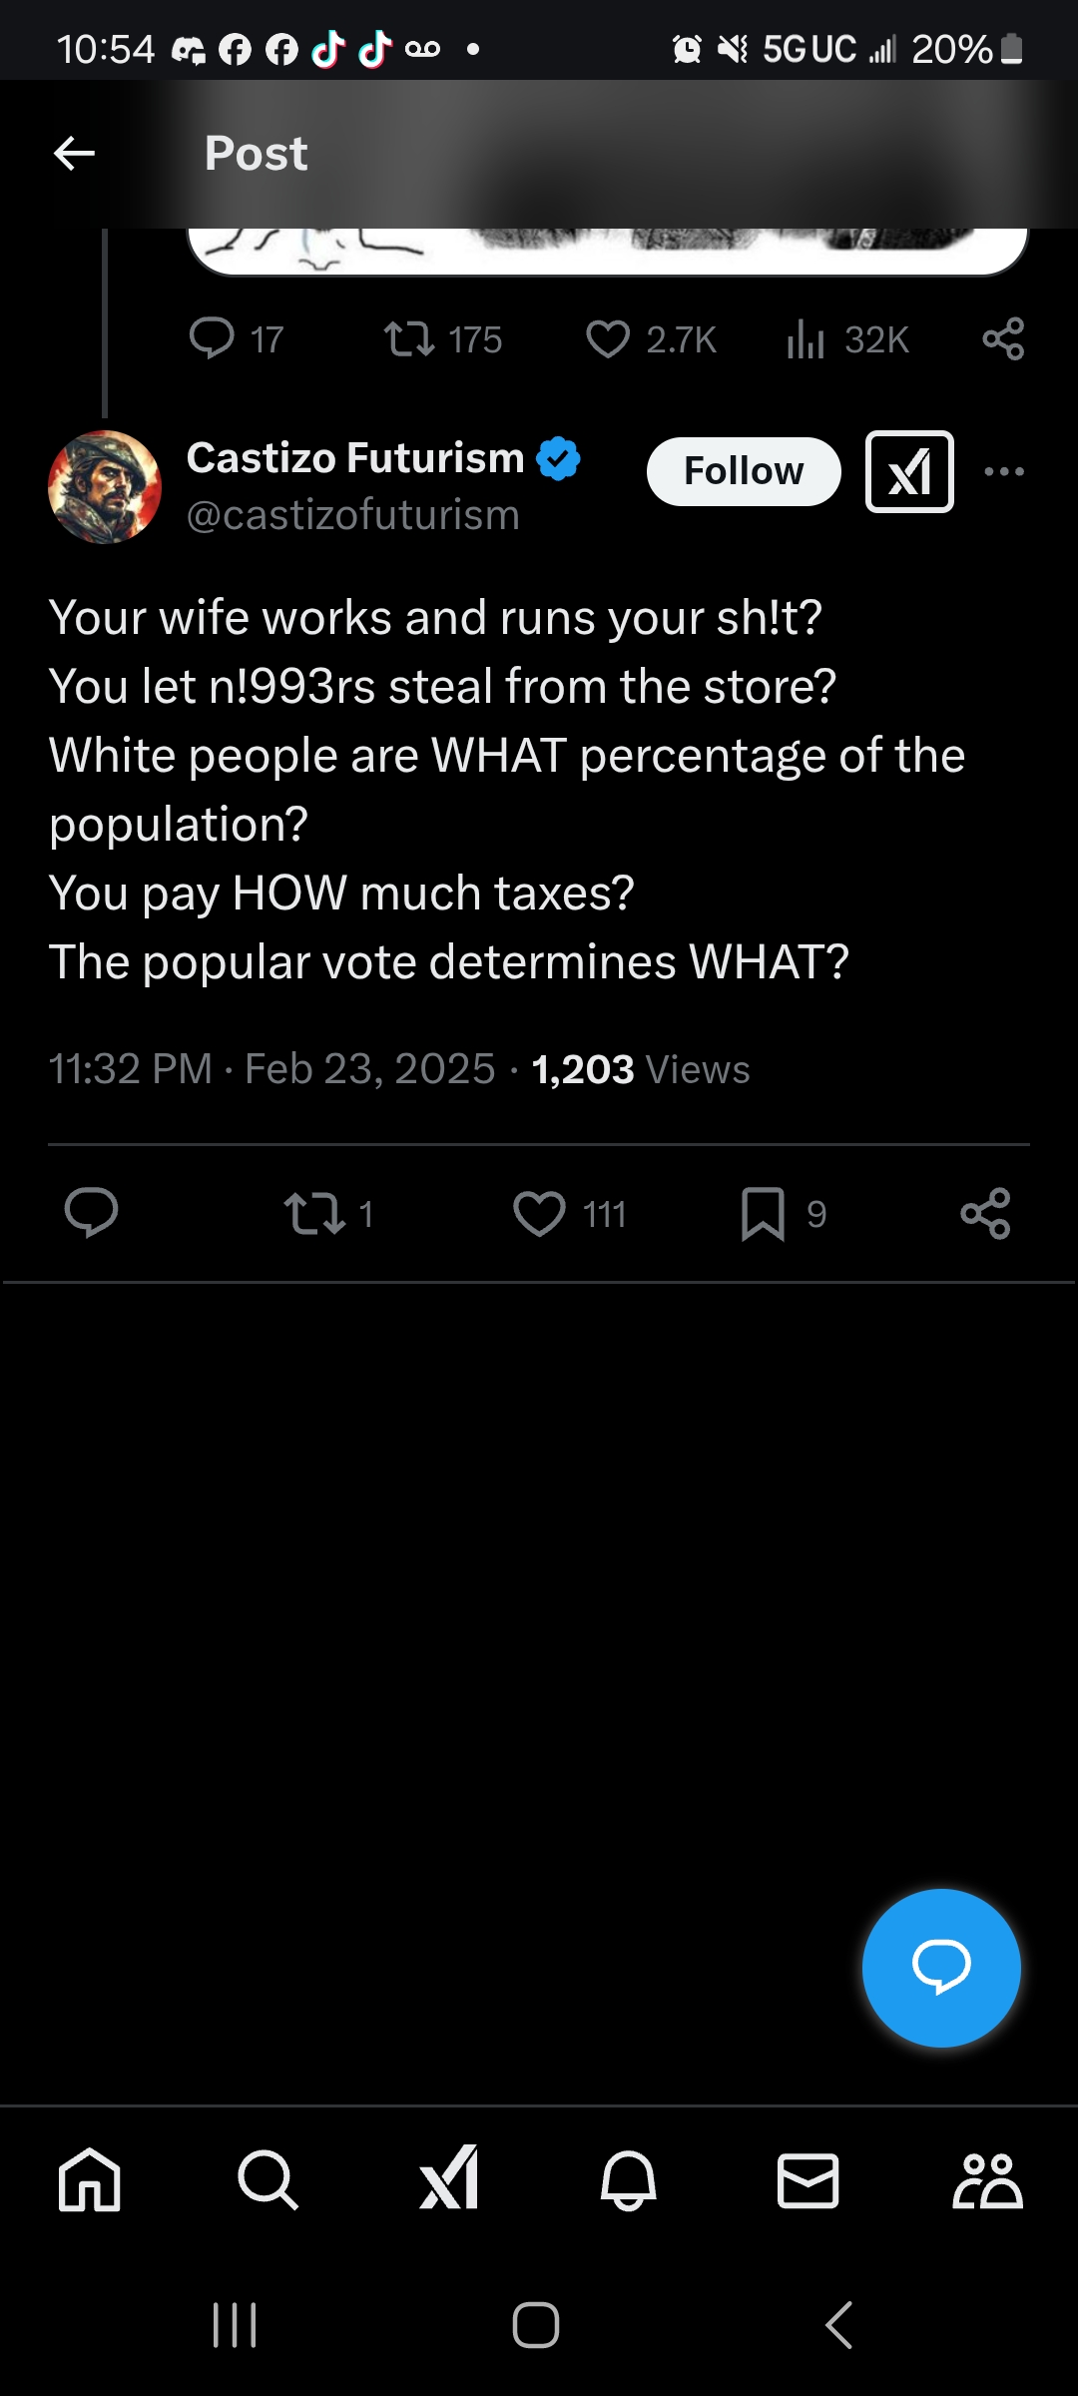
Task: Reply to the main post
Action: pyautogui.click(x=92, y=1213)
